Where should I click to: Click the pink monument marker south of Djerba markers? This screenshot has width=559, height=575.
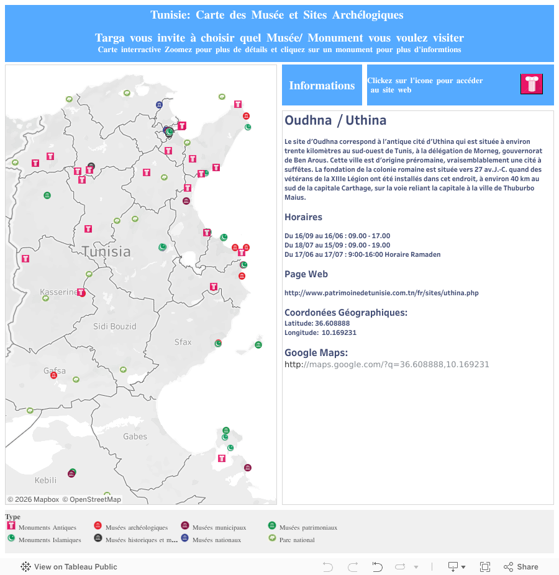(x=222, y=458)
